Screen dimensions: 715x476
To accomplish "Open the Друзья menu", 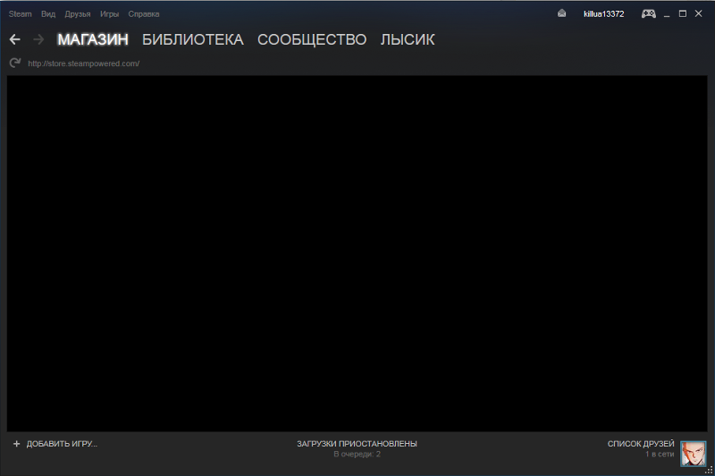I will click(x=78, y=14).
